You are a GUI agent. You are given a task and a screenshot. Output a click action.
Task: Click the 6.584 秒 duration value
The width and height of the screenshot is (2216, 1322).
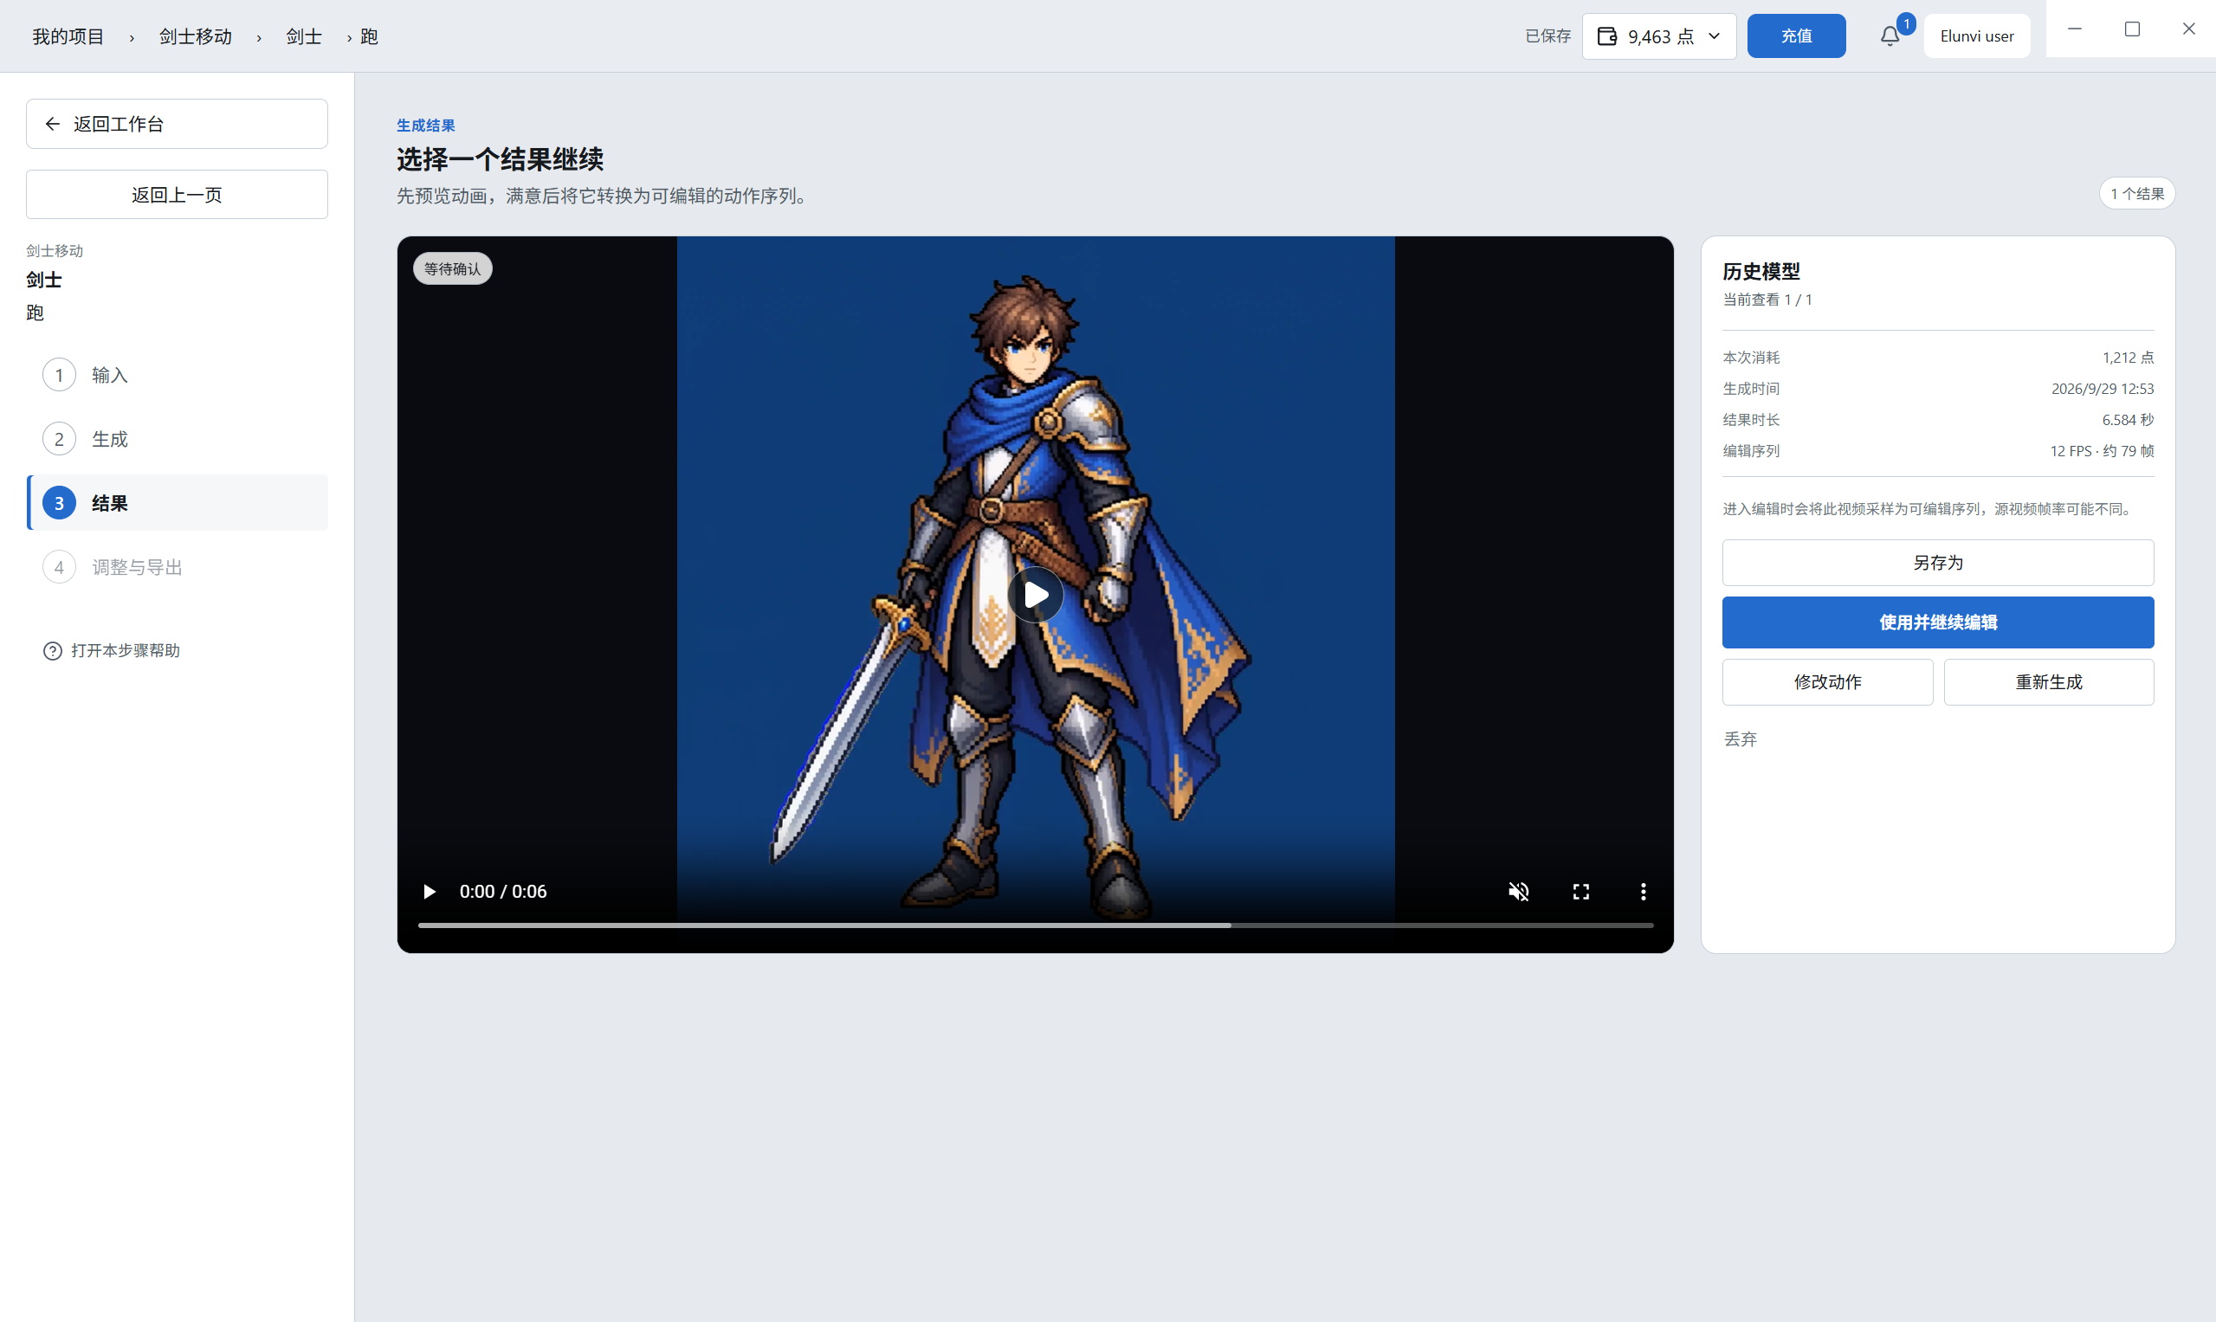pyautogui.click(x=2128, y=421)
